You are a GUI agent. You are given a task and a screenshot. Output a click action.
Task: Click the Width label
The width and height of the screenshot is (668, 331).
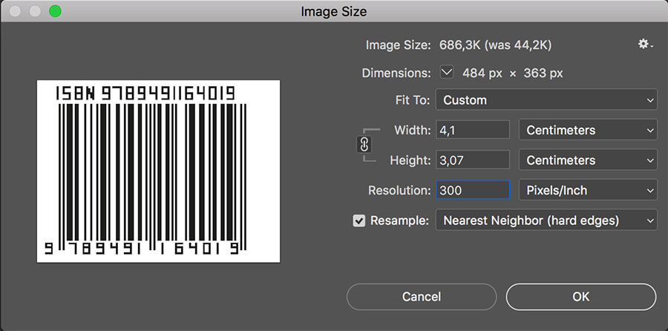(x=413, y=130)
